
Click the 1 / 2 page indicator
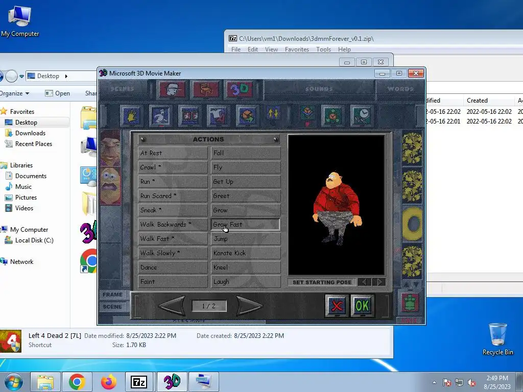pos(209,306)
